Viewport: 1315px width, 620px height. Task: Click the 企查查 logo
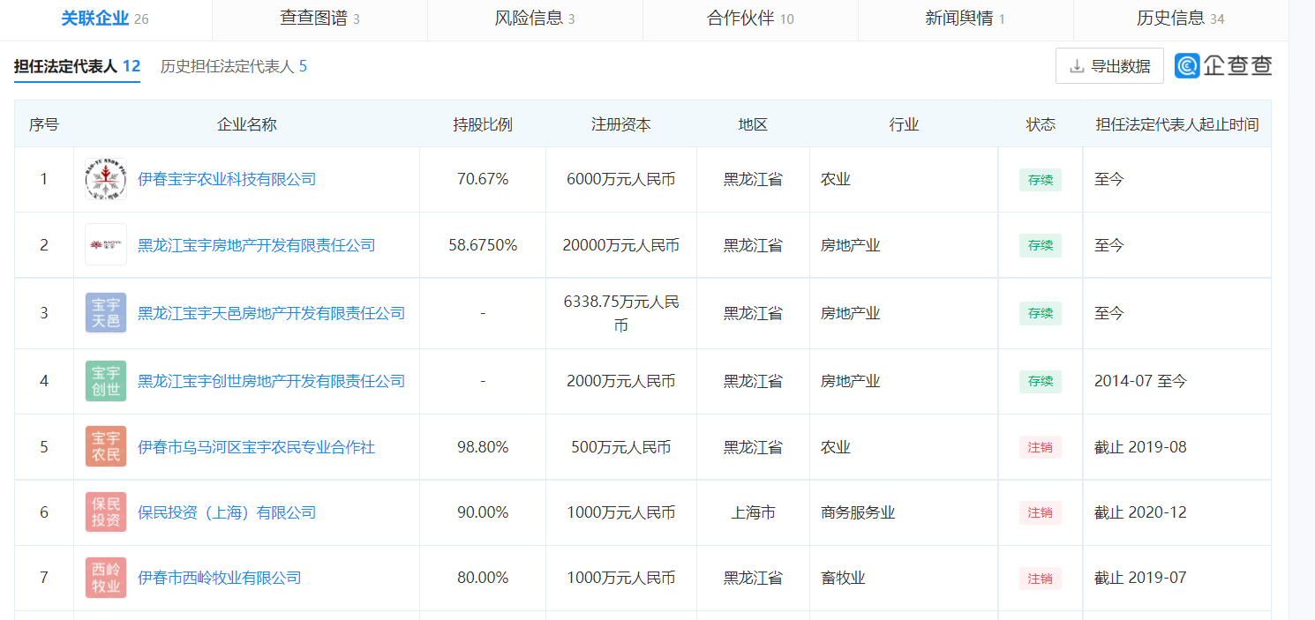1223,66
